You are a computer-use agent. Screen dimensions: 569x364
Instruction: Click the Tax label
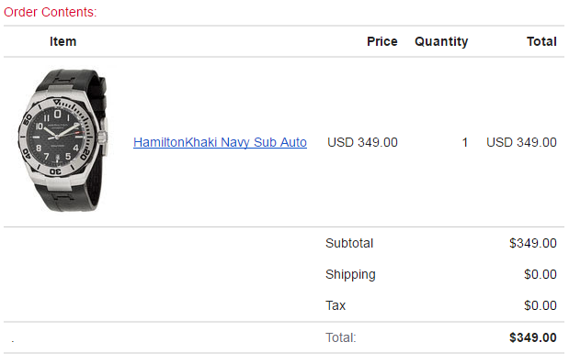coord(336,305)
